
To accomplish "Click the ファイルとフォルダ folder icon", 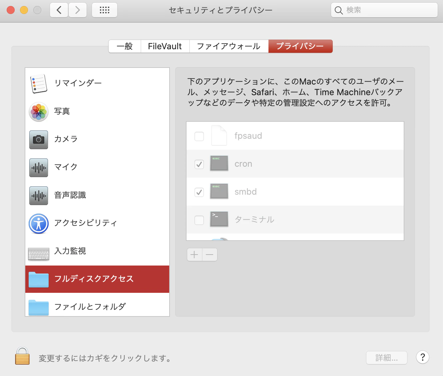I will [39, 307].
